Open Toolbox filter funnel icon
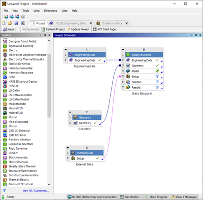203x200 pixels. coord(4,190)
